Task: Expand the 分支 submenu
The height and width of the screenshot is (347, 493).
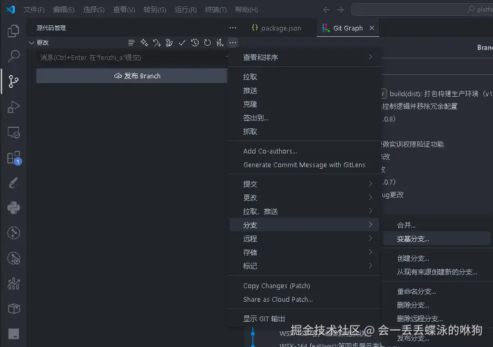Action: tap(304, 224)
